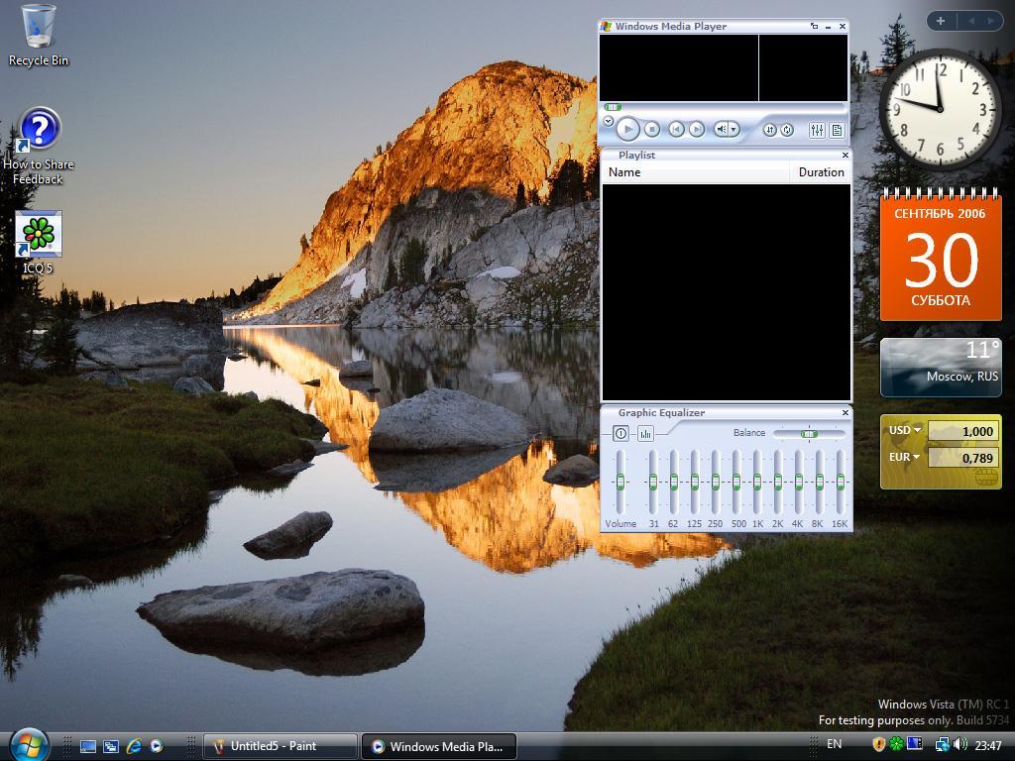Image resolution: width=1015 pixels, height=761 pixels.
Task: Adjust the 16K equalizer band
Action: [840, 483]
